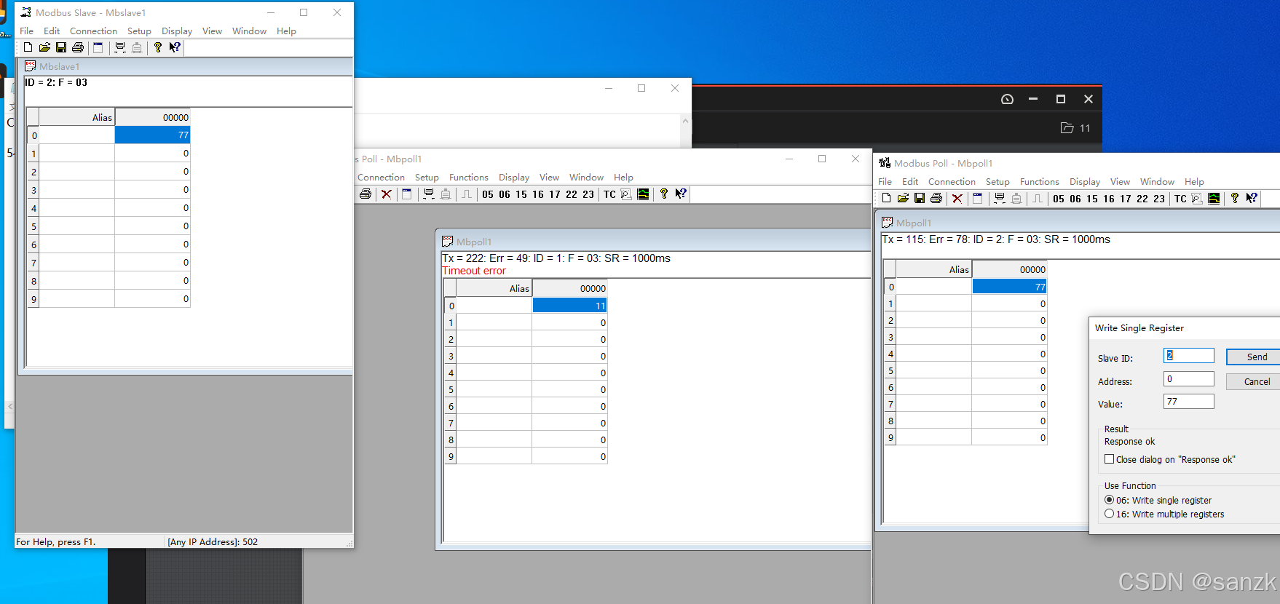Click history clock icon in dark window titlebar
Viewport: 1280px width, 604px height.
click(1007, 99)
